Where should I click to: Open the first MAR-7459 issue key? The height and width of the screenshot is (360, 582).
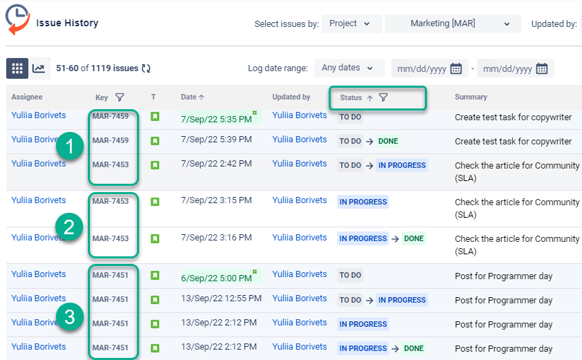111,116
